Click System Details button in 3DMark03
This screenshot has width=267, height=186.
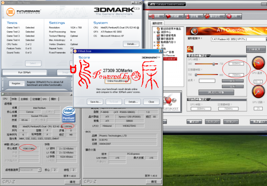[131, 44]
